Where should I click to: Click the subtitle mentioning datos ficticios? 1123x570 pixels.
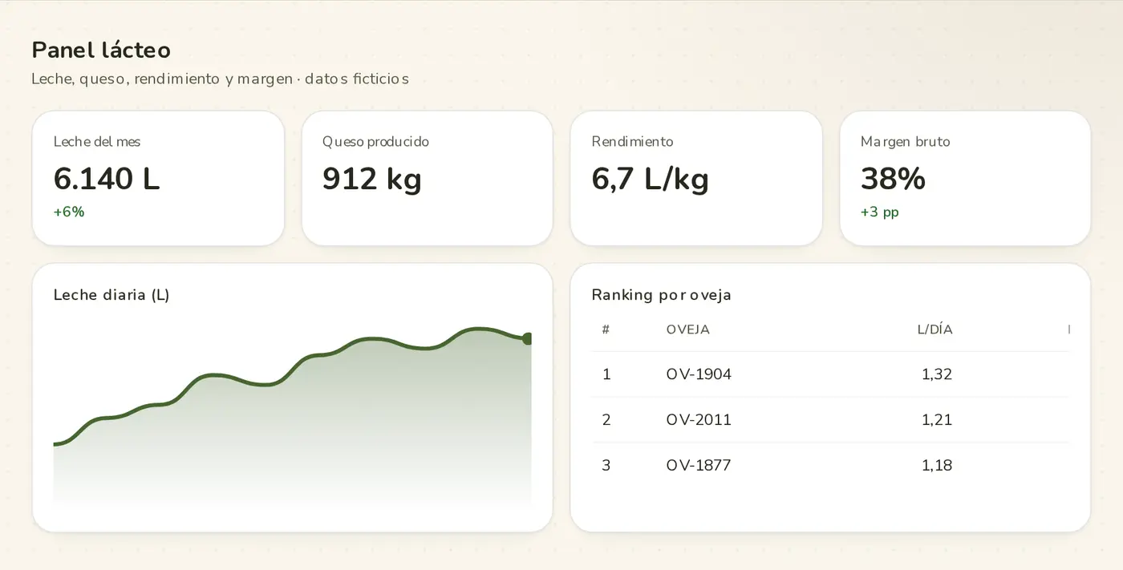220,79
